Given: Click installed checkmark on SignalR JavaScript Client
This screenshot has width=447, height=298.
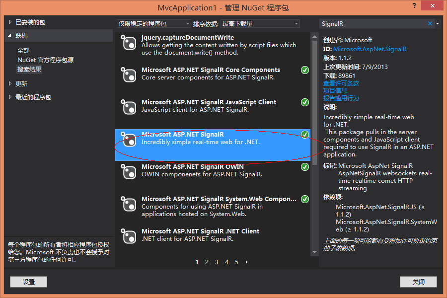Looking at the screenshot, I should click(305, 102).
